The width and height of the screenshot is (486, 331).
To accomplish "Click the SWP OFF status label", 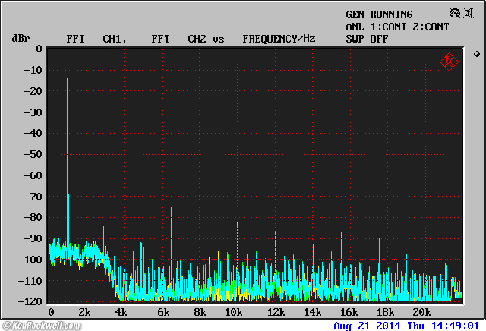I will (x=367, y=39).
